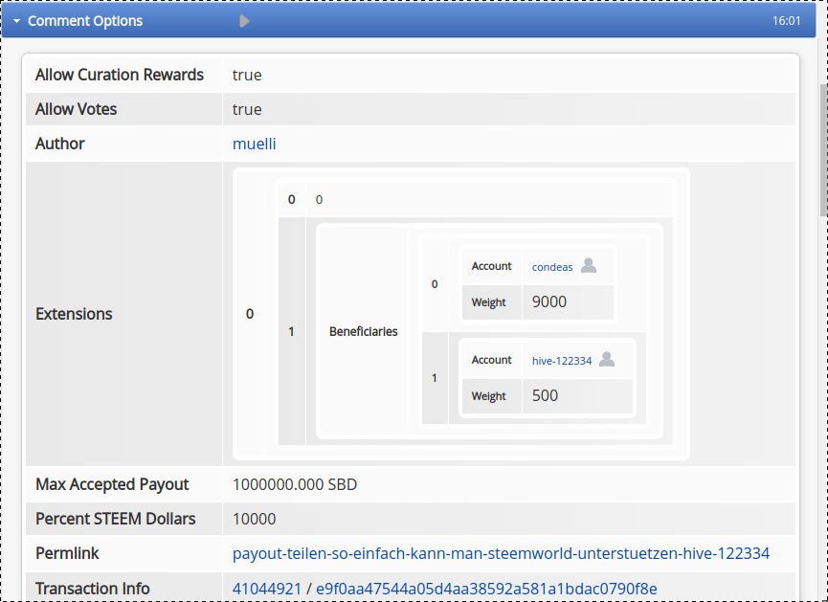Click the profile icon beside condeas
Image resolution: width=828 pixels, height=602 pixels.
tap(589, 266)
